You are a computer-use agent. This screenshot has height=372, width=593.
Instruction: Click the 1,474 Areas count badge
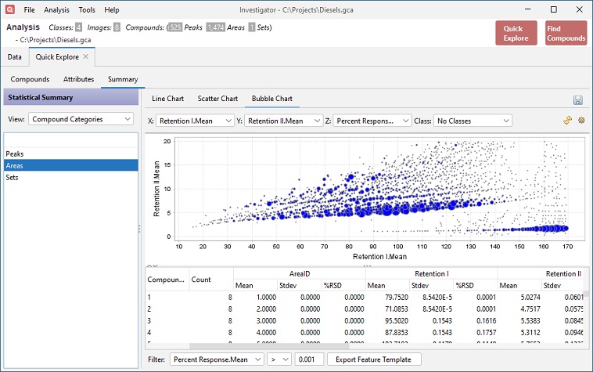[215, 27]
